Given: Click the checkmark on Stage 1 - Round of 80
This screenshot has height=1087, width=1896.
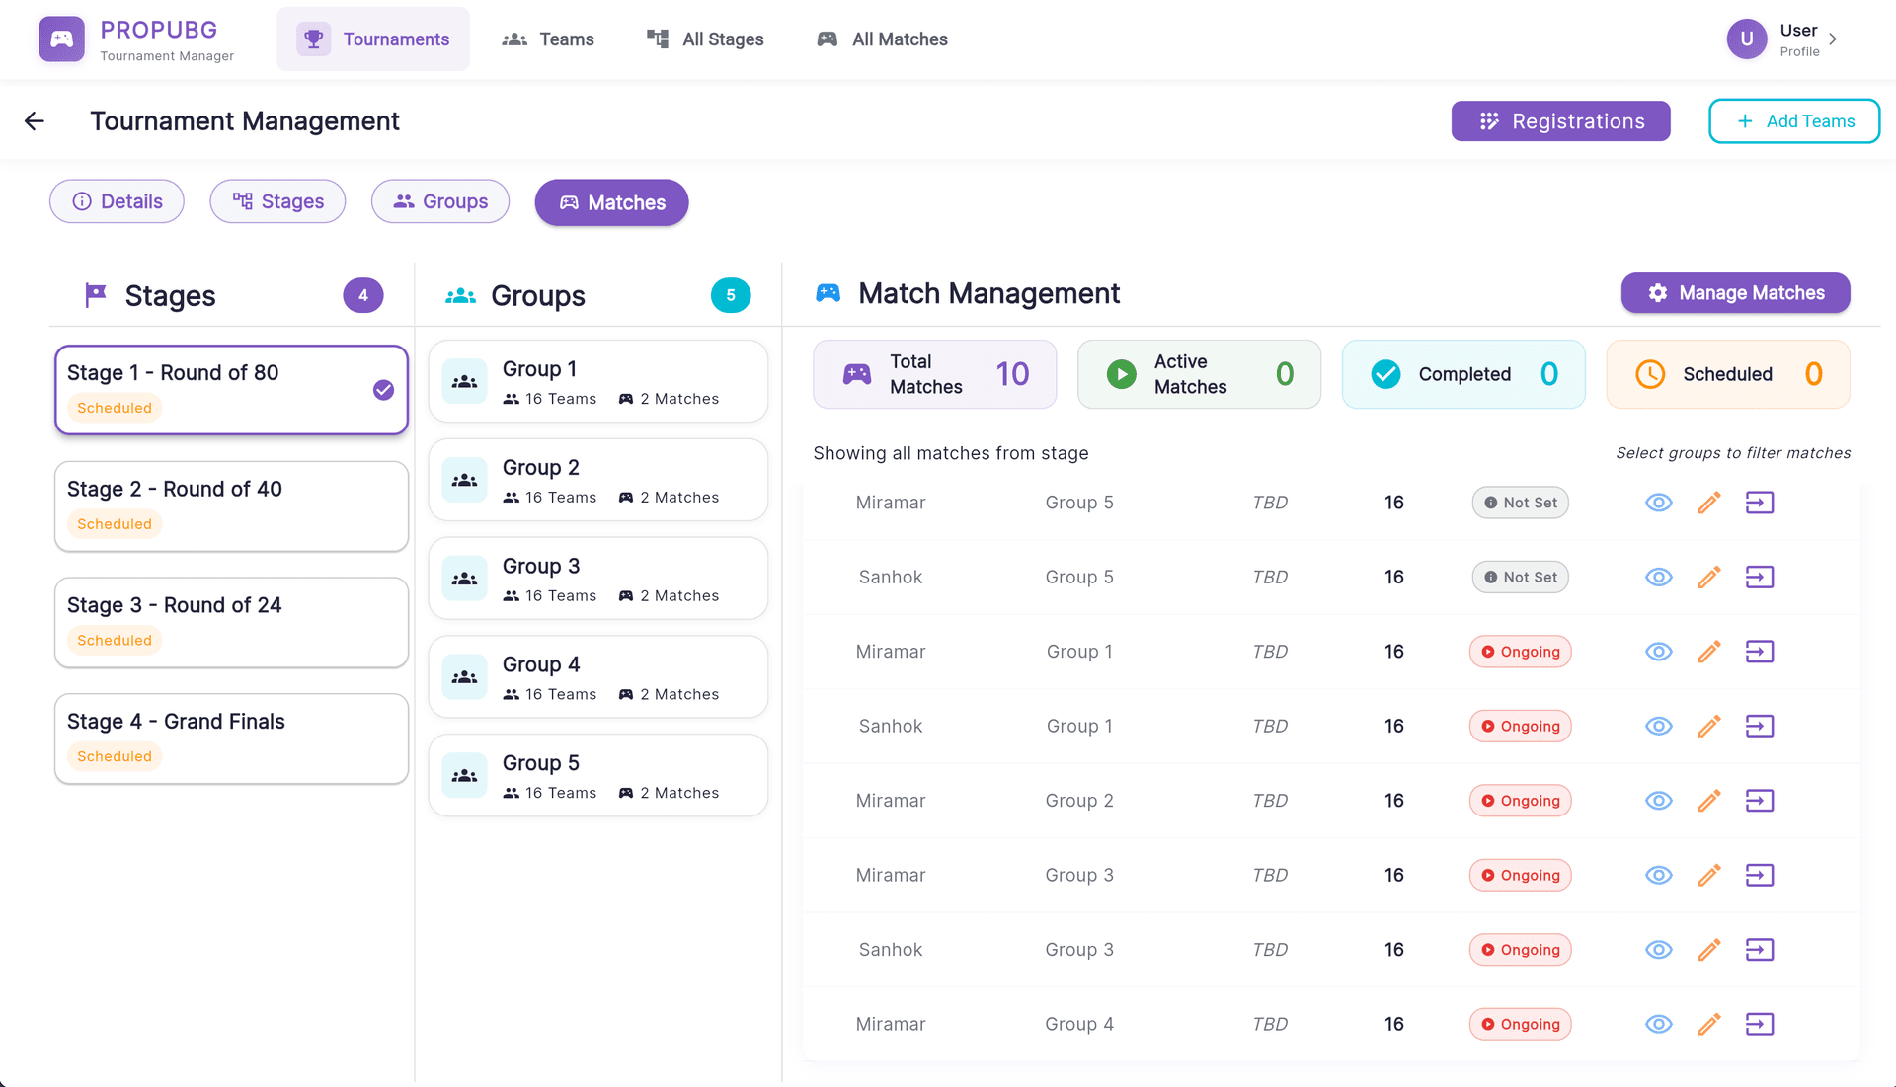Looking at the screenshot, I should pos(382,390).
